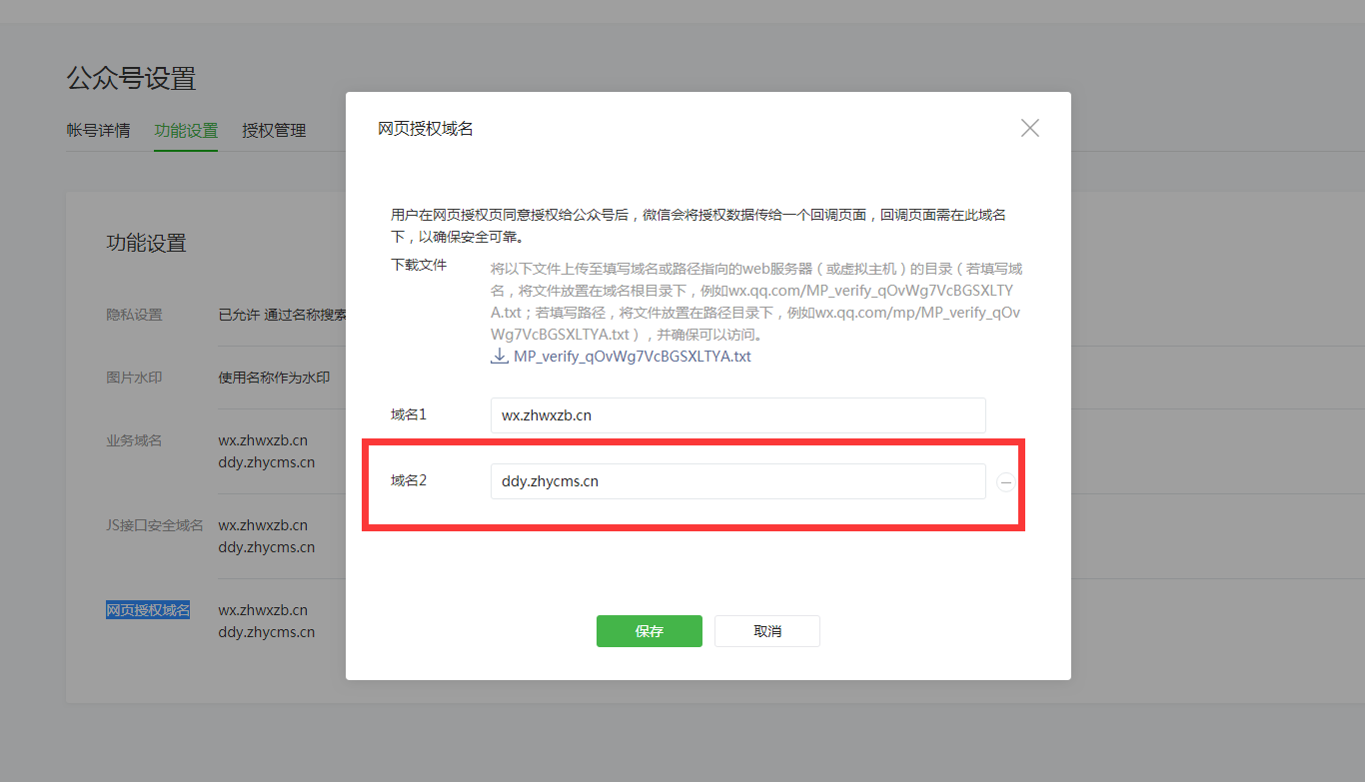
Task: Click the 域名1 field label
Action: 409,414
